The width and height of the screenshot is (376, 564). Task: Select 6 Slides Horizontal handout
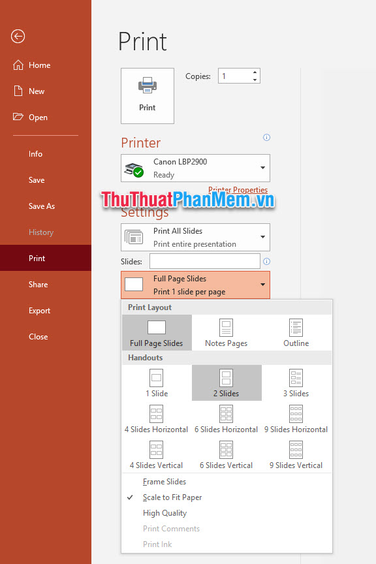[227, 419]
